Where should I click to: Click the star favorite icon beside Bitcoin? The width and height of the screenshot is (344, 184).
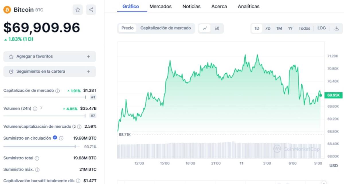pos(78,10)
